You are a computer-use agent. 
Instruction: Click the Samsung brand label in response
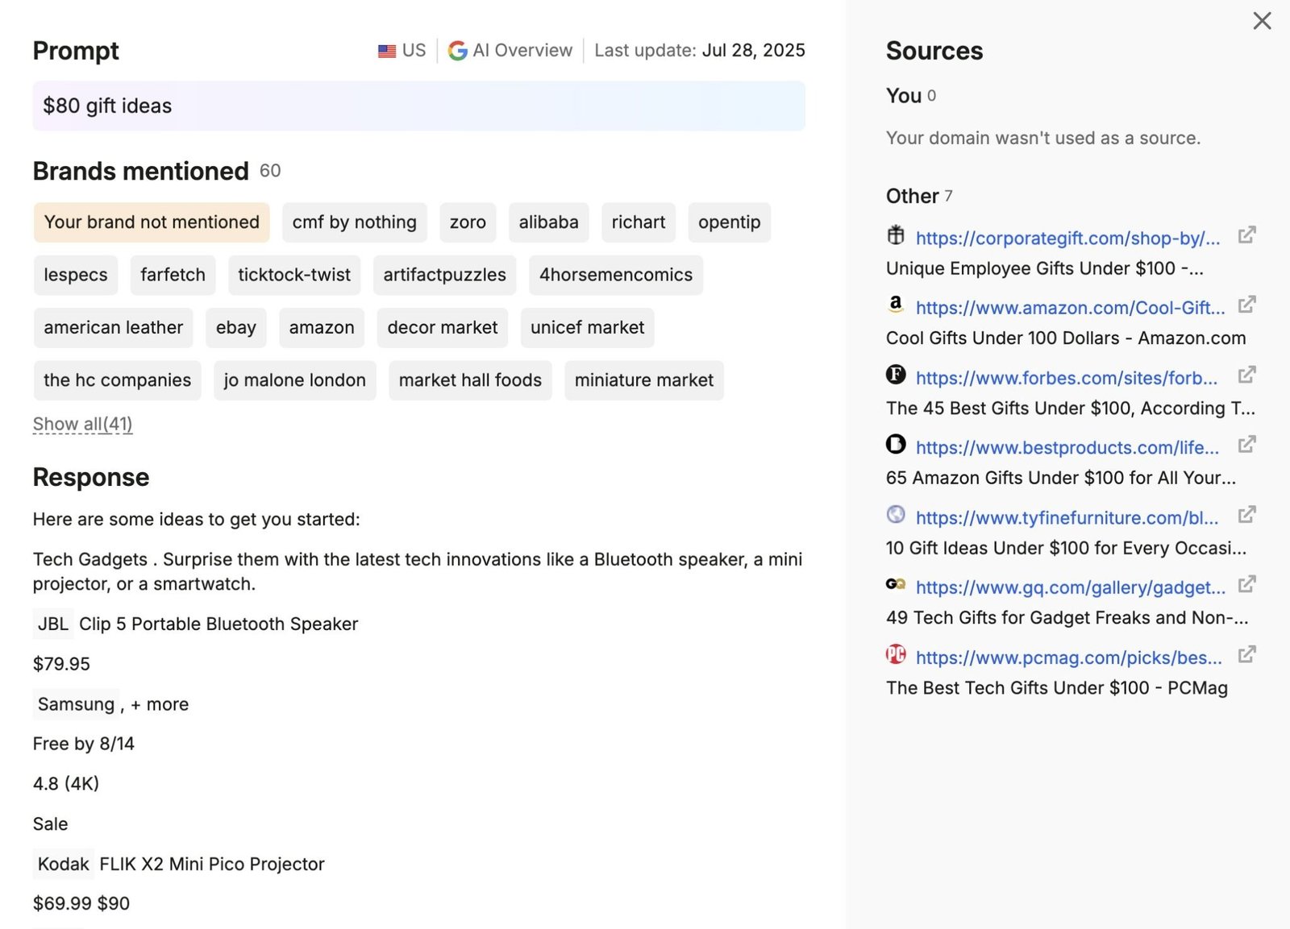(76, 704)
